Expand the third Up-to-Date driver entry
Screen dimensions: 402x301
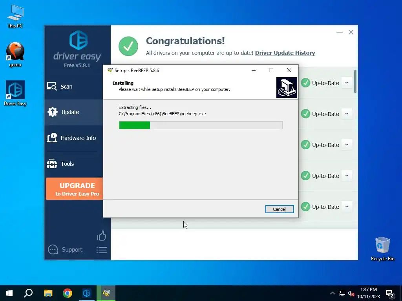click(347, 145)
